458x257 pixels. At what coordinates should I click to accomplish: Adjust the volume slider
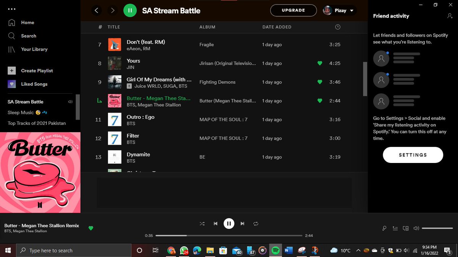pyautogui.click(x=437, y=228)
